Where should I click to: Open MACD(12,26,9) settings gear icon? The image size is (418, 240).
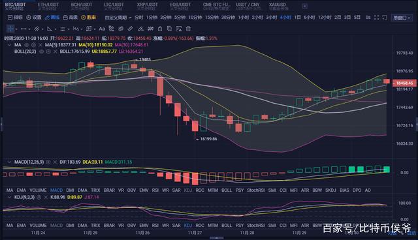(x=48, y=162)
